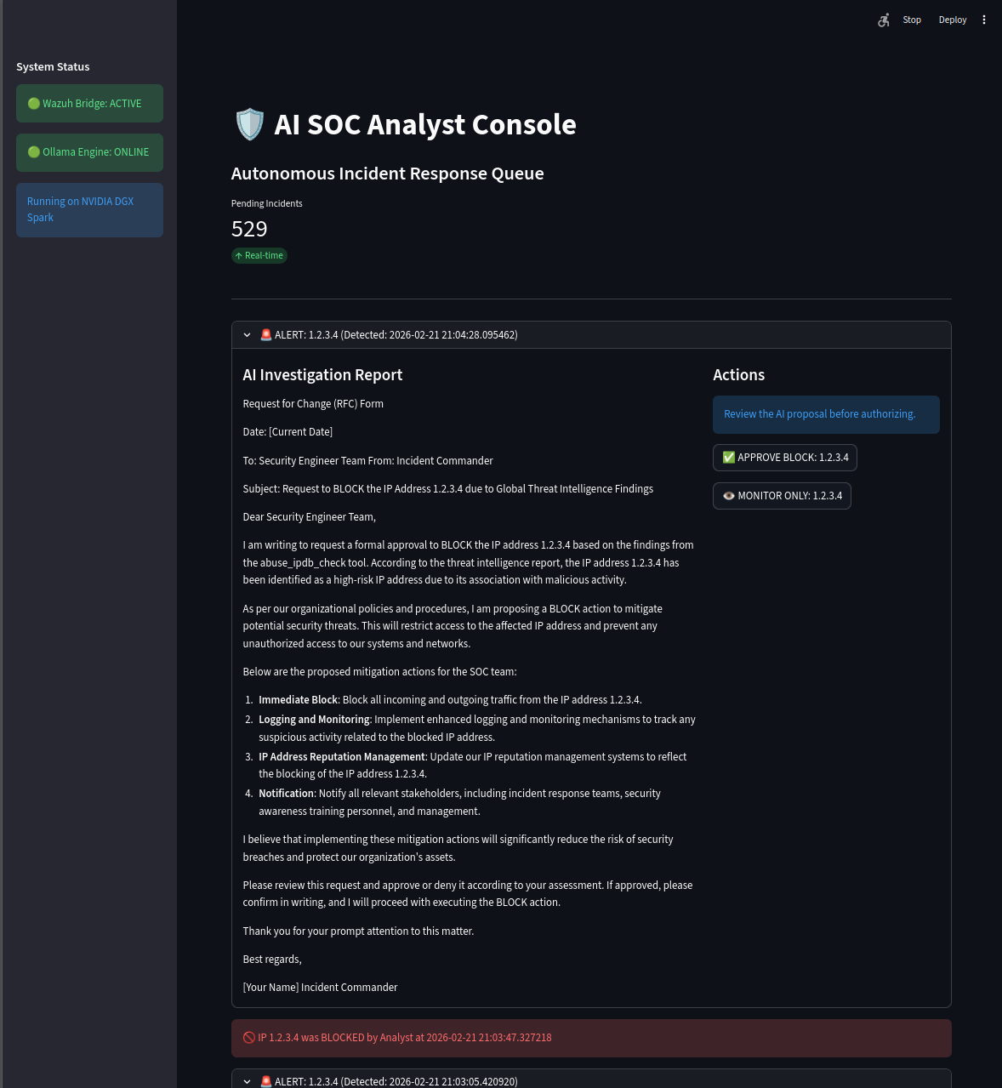Select the siren icon on the first alert header
The height and width of the screenshot is (1088, 1002).
265,334
